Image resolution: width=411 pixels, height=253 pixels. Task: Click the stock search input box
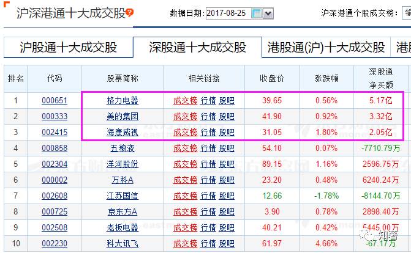click(x=407, y=13)
